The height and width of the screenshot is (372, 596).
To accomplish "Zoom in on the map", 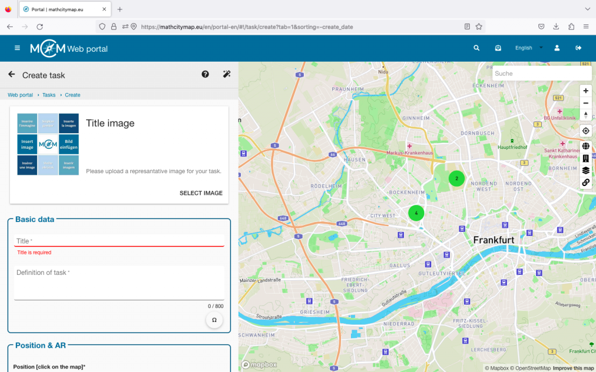I will point(586,91).
